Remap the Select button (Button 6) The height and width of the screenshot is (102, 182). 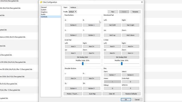coord(131,75)
